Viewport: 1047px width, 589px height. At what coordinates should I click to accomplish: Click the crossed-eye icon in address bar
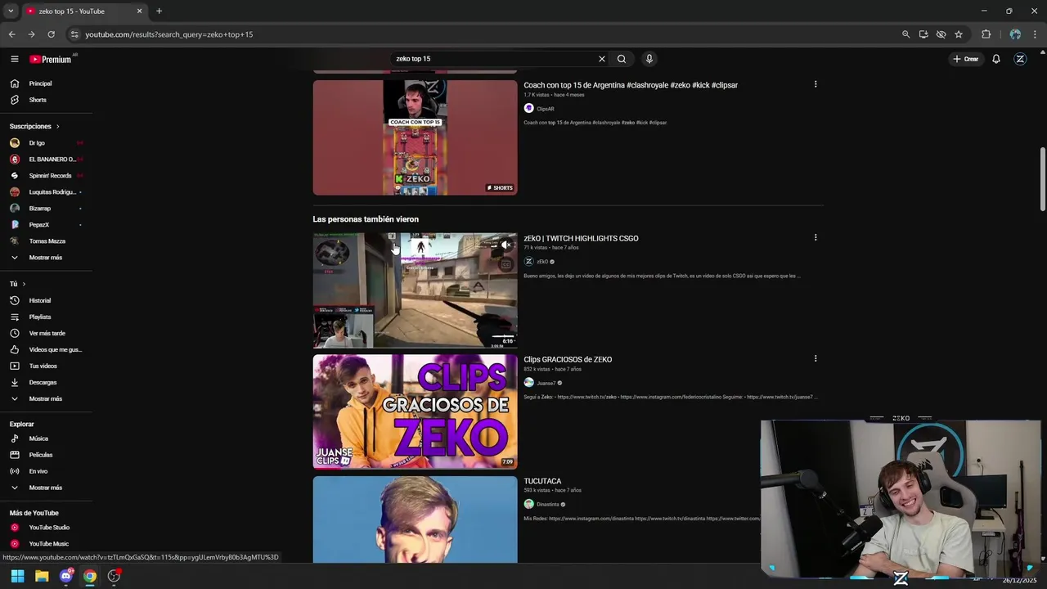pos(941,34)
